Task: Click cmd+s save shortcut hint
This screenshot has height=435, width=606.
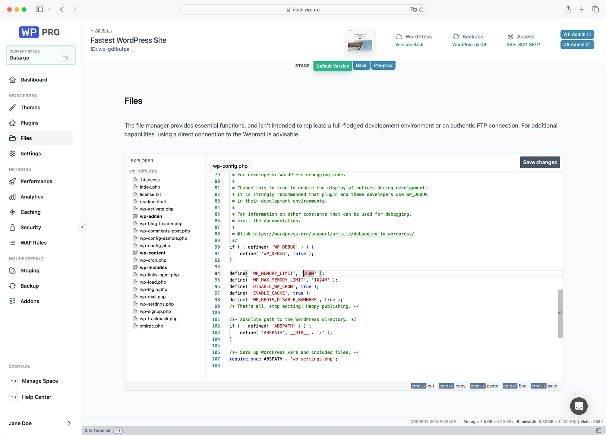Action: point(544,386)
